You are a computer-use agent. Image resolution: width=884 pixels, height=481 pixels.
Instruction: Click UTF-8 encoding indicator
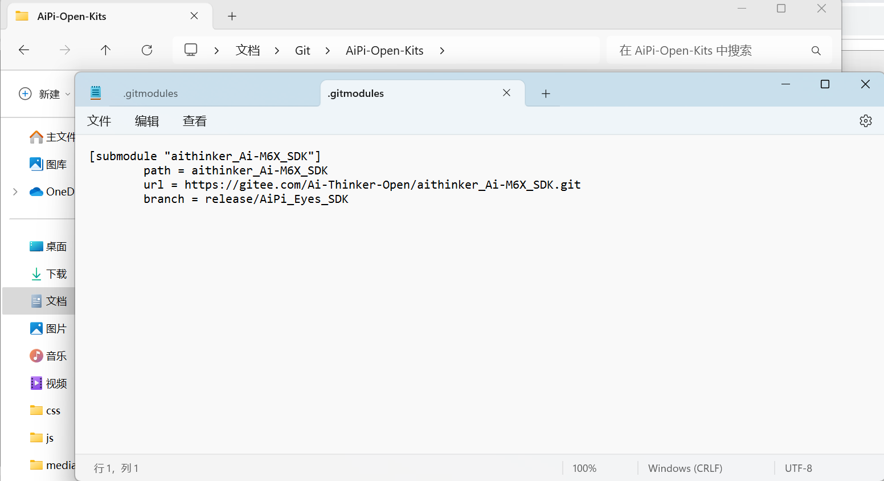tap(799, 468)
